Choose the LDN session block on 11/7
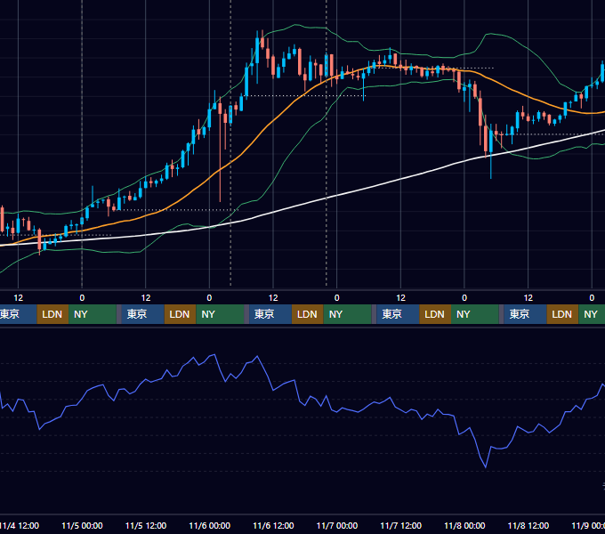This screenshot has height=534, width=605. point(435,314)
